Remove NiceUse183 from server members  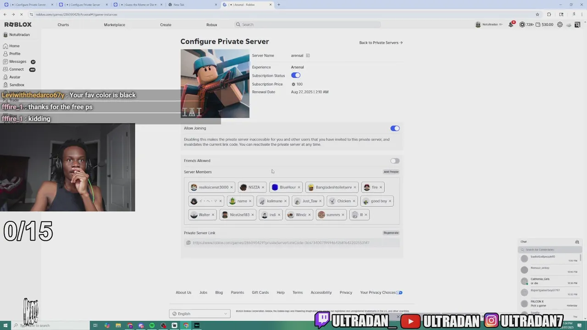pyautogui.click(x=253, y=215)
